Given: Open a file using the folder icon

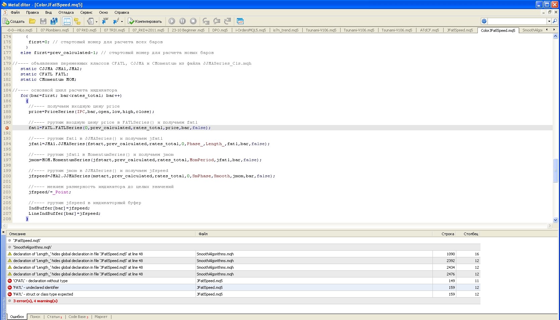Looking at the screenshot, I should (32, 21).
